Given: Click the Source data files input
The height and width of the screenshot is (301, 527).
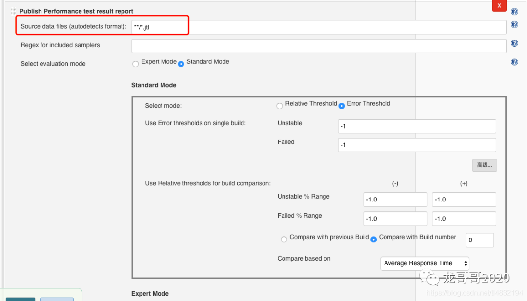Looking at the screenshot, I should (x=318, y=27).
